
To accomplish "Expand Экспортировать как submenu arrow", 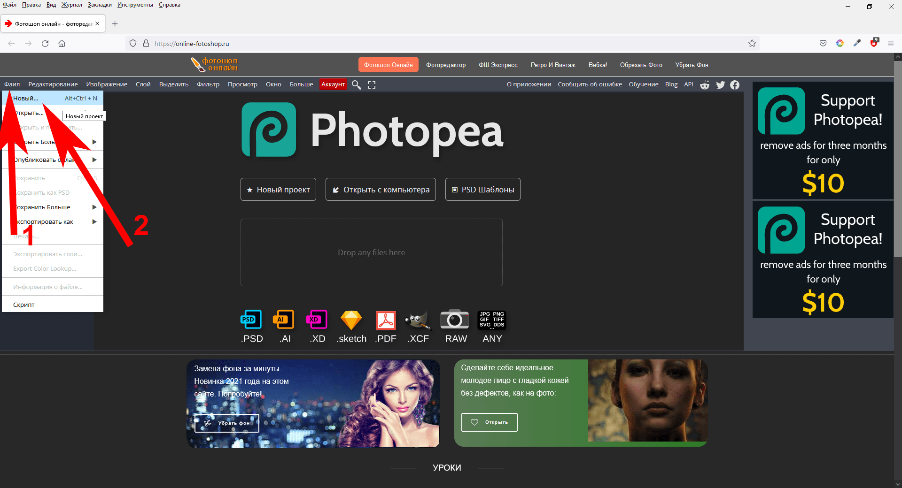I will pos(94,222).
